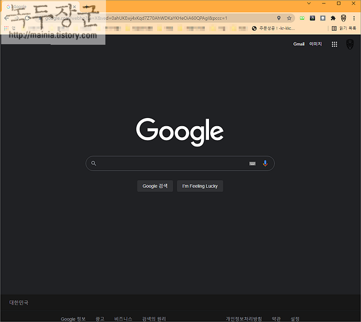Click the address bar URL
The width and height of the screenshot is (361, 322).
(x=136, y=18)
